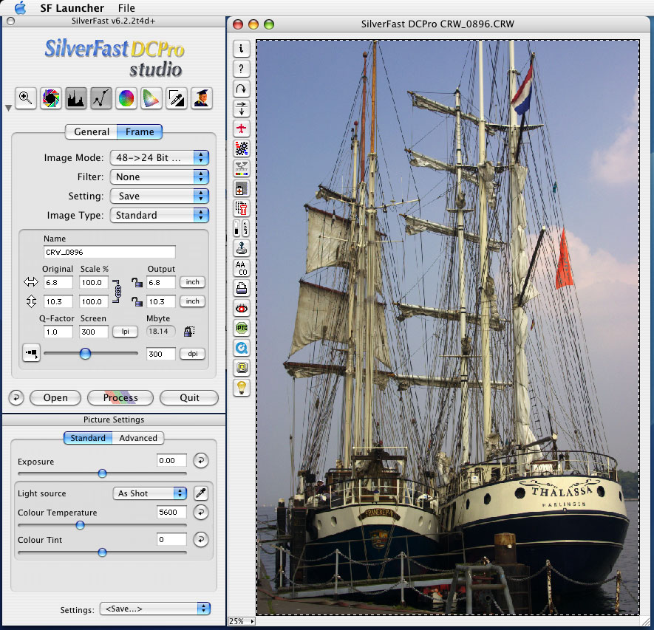654x630 pixels.
Task: Toggle the output width padlock
Action: coord(135,282)
